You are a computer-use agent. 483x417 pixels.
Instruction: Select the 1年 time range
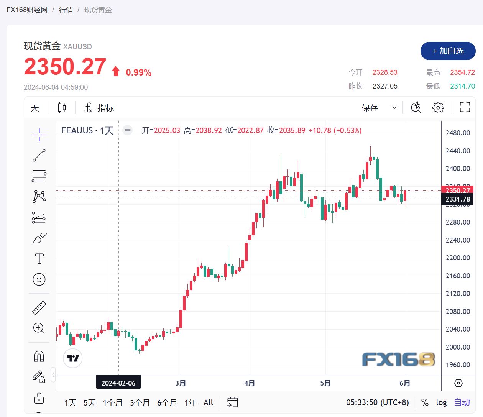pos(191,402)
